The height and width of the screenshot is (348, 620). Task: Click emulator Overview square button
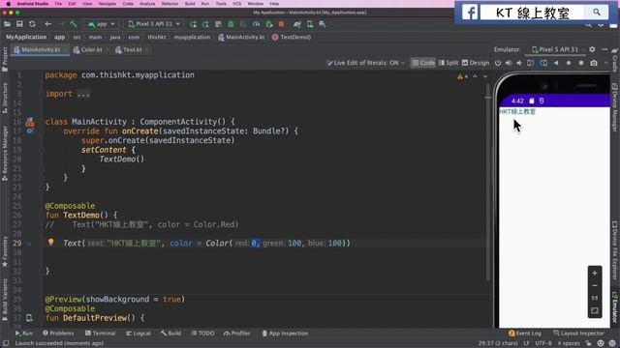click(x=581, y=63)
